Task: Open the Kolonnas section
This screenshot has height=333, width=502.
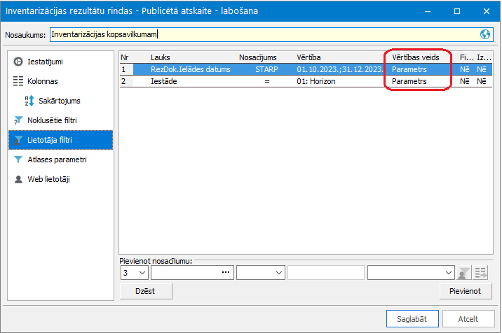Action: tap(61, 81)
